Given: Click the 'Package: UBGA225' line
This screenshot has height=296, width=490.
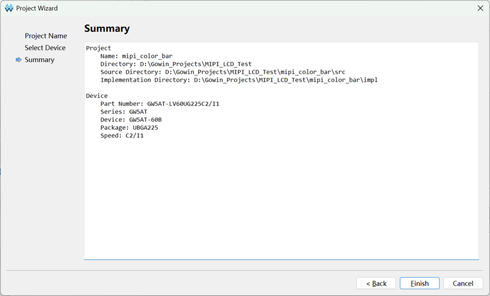Looking at the screenshot, I should (x=129, y=128).
